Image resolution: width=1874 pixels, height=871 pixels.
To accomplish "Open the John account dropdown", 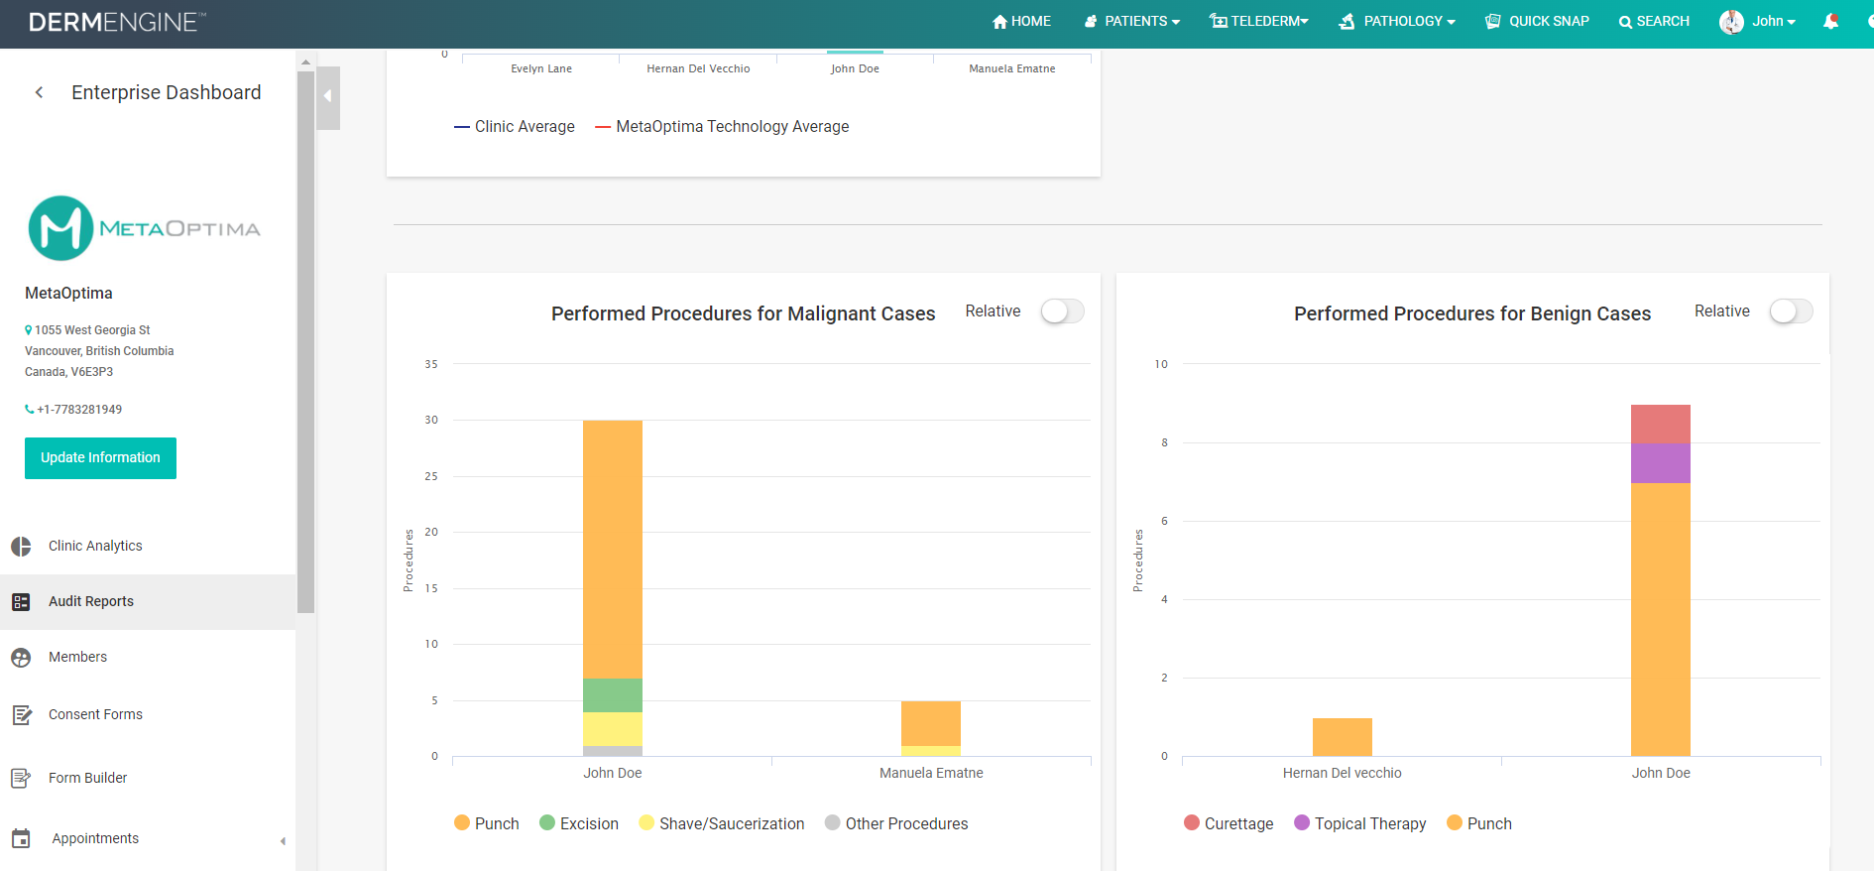I will [x=1774, y=22].
